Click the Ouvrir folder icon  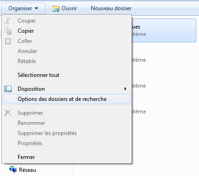[56, 9]
